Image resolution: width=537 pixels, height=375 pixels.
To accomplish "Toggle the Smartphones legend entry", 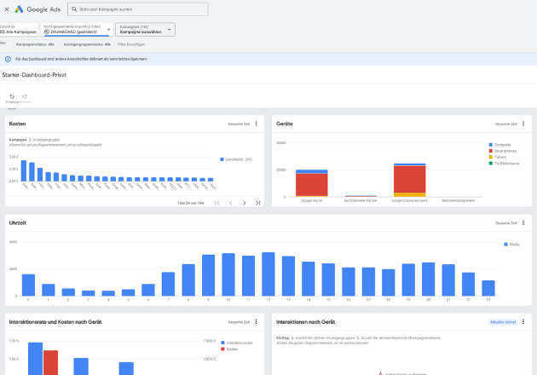I will tap(503, 151).
